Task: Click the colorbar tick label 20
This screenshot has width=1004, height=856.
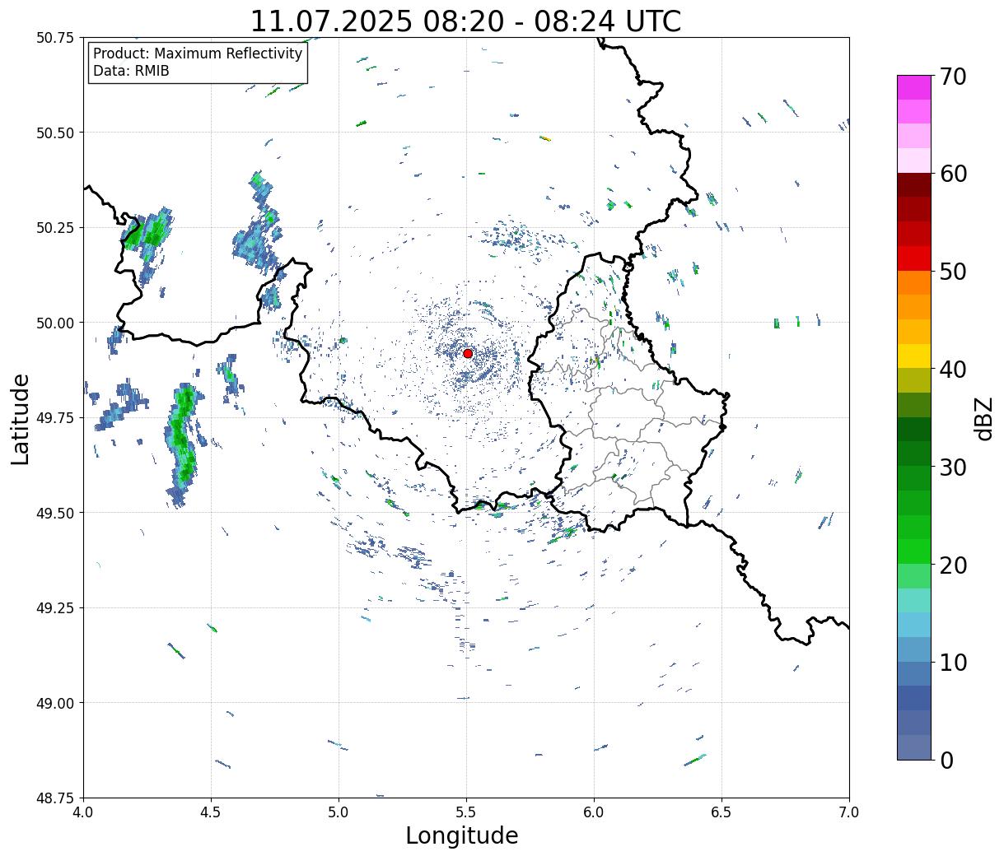Action: (952, 565)
